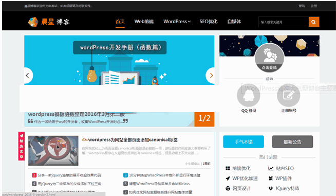Click the WP插件 pinwheel icon
The height and width of the screenshot is (196, 336).
(271, 179)
